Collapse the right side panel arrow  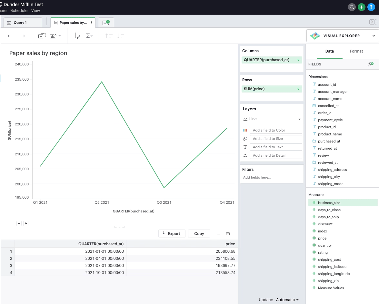click(372, 22)
